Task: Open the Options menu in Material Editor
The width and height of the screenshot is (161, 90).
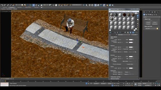Action: pyautogui.click(x=126, y=11)
